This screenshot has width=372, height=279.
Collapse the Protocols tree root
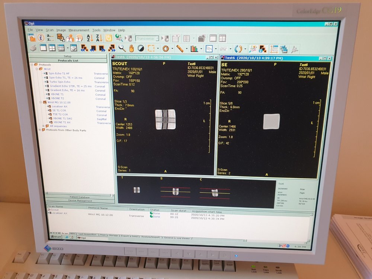click(x=32, y=64)
